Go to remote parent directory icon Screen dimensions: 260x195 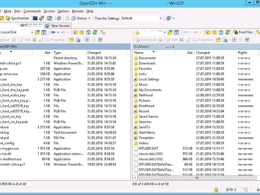click(208, 32)
